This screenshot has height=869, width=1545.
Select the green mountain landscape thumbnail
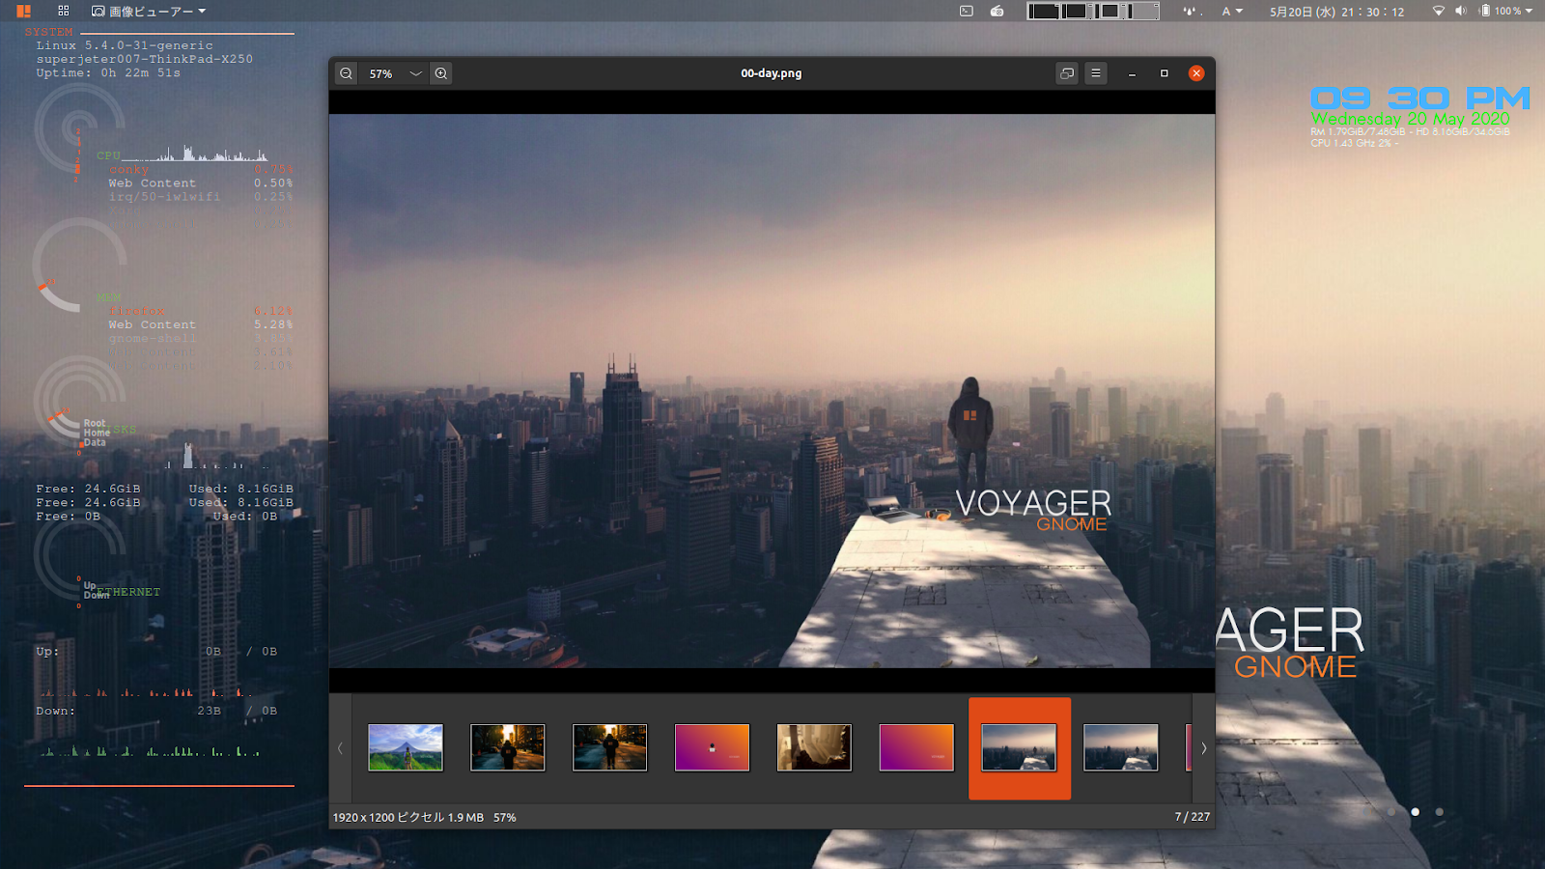point(406,747)
